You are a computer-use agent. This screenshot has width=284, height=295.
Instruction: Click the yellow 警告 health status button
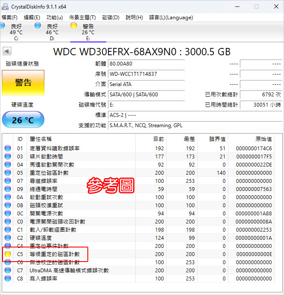tap(23, 83)
